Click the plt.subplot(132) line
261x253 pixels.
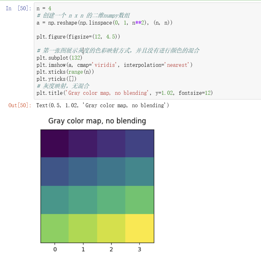pos(59,57)
